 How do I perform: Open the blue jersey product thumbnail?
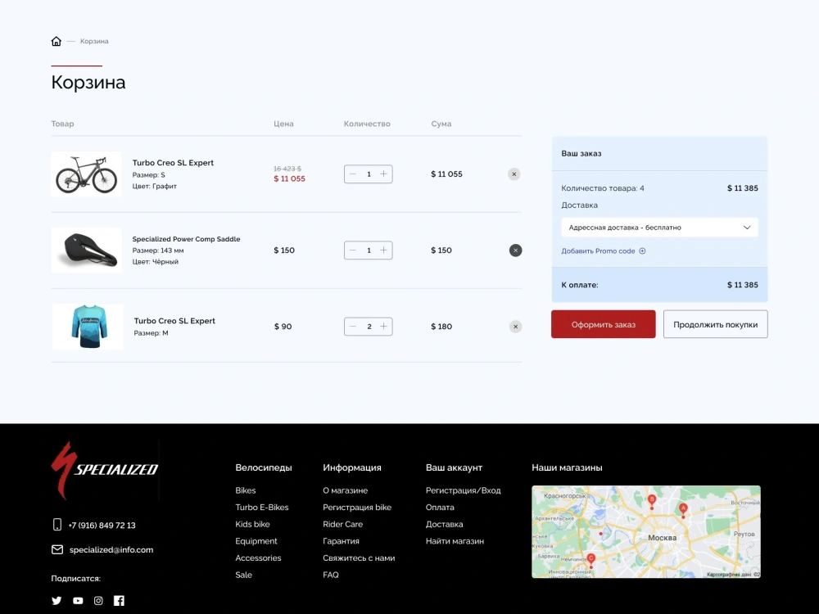point(88,327)
